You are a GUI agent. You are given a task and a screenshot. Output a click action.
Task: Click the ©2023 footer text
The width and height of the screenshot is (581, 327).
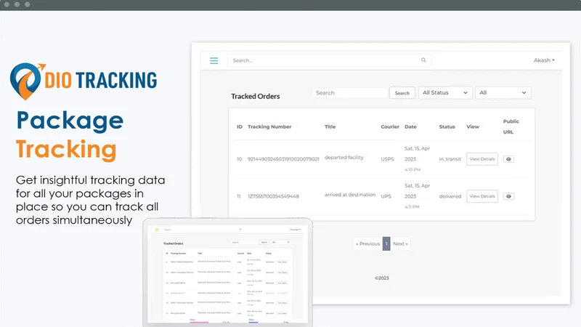point(382,278)
